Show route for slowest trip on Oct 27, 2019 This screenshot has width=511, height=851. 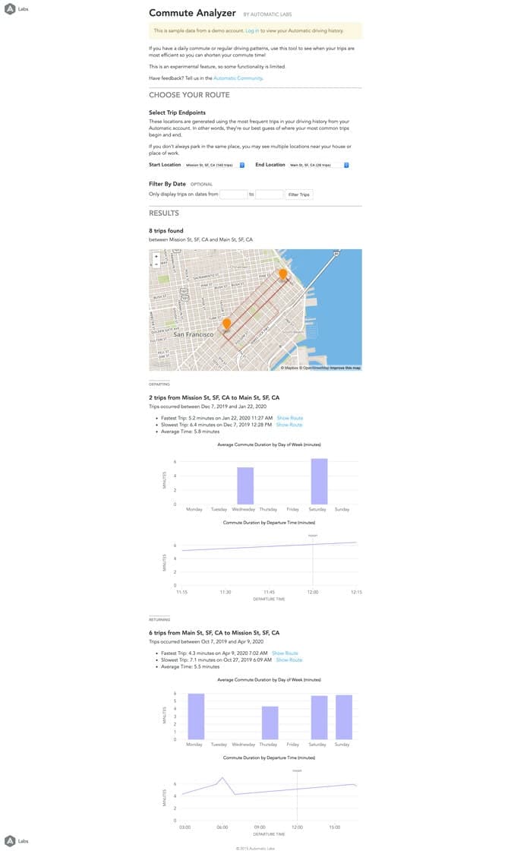[x=289, y=660]
